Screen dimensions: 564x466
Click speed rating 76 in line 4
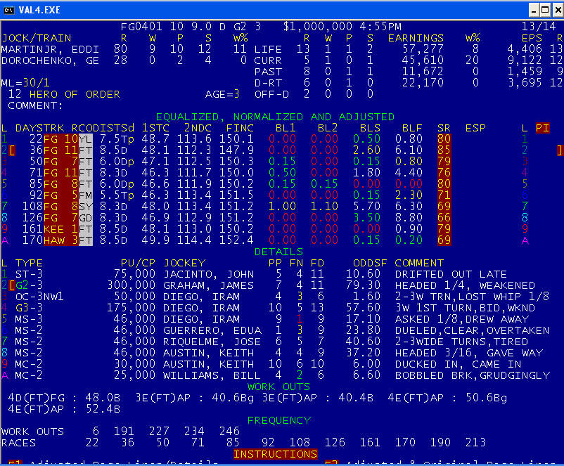[444, 173]
